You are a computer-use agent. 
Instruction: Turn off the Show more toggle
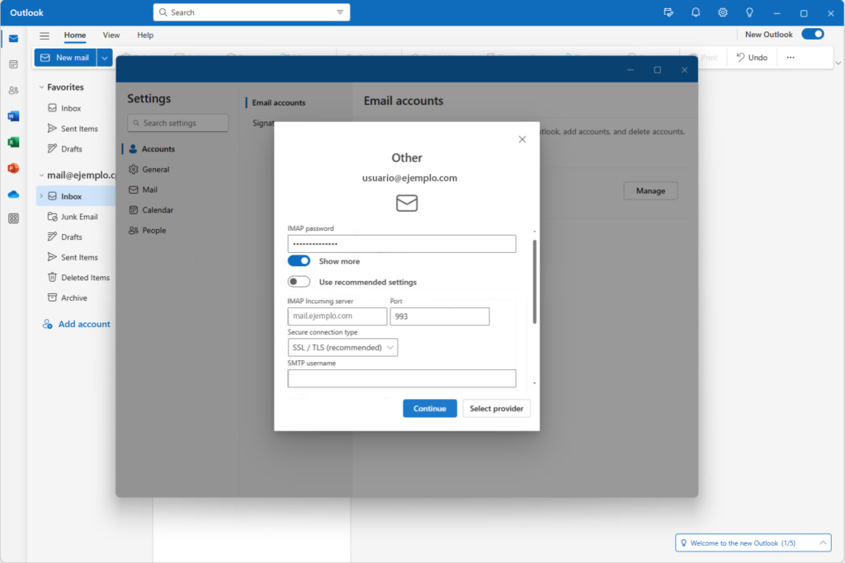tap(299, 260)
